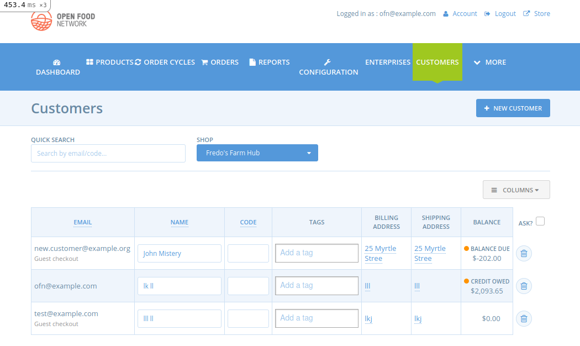Screen dimensions: 580x346
Task: Click the Logout arrow icon
Action: pos(487,14)
